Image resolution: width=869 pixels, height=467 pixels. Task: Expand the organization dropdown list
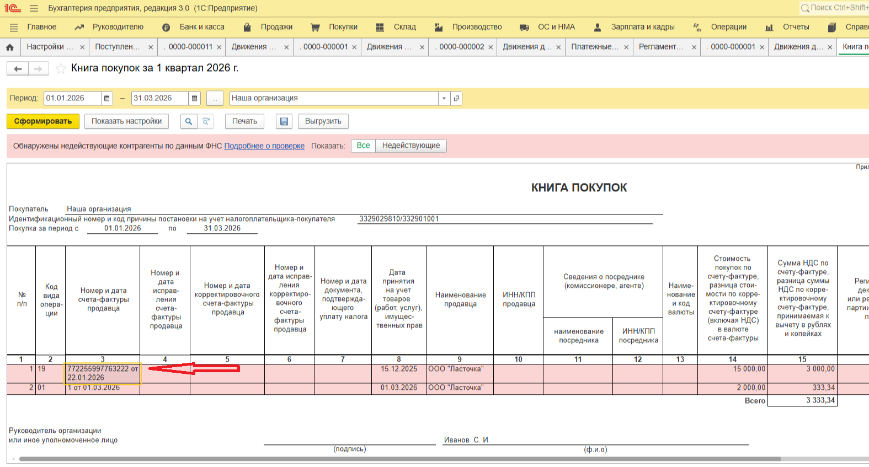click(444, 98)
